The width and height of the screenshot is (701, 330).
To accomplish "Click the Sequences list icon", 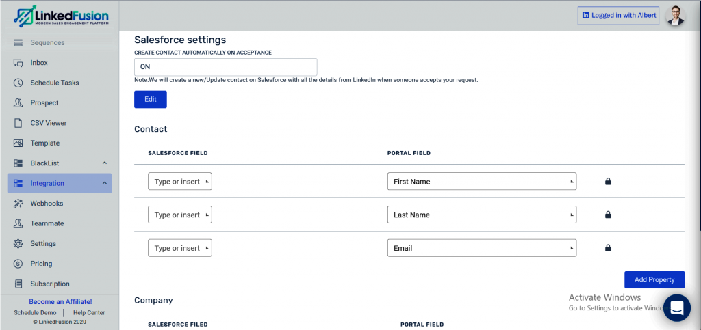I will pos(18,43).
